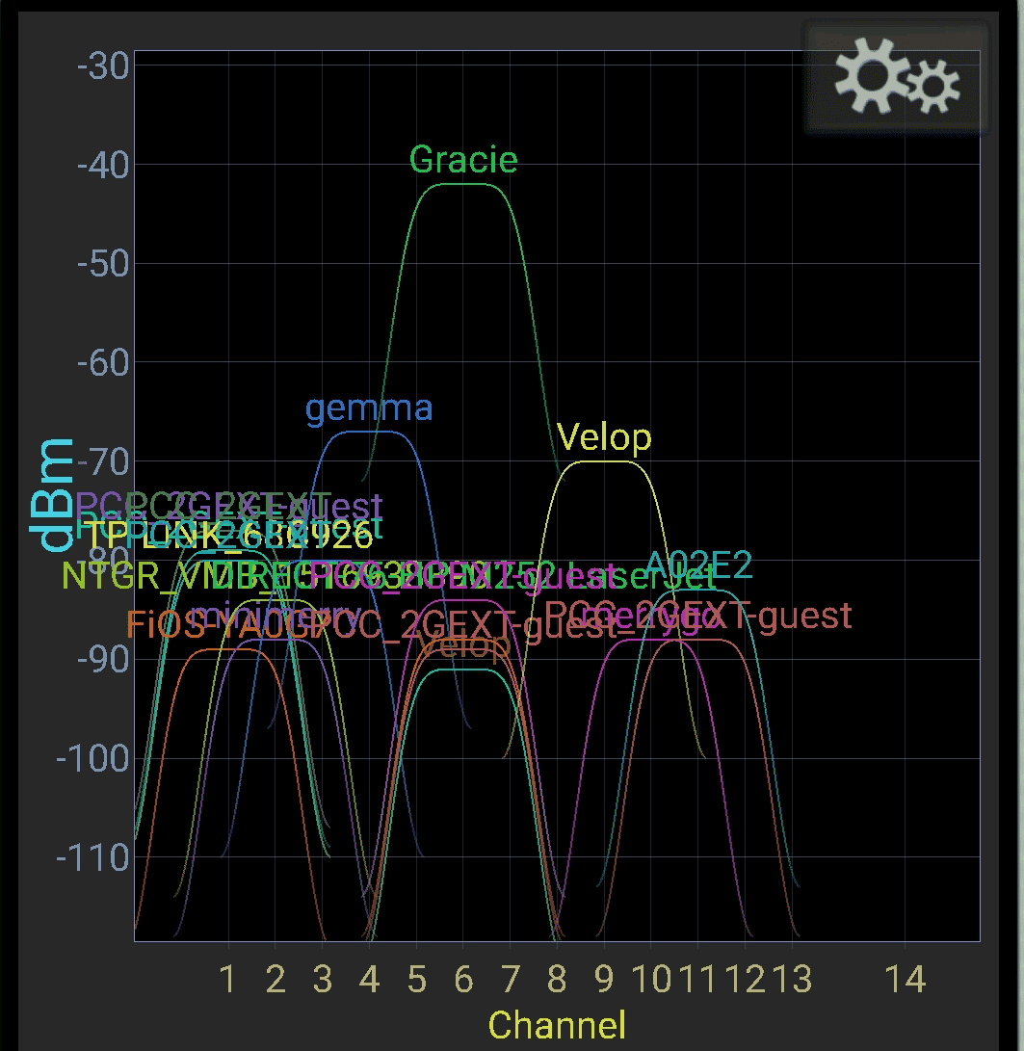Select the yellow Velop network label
1024x1051 pixels.
point(604,438)
